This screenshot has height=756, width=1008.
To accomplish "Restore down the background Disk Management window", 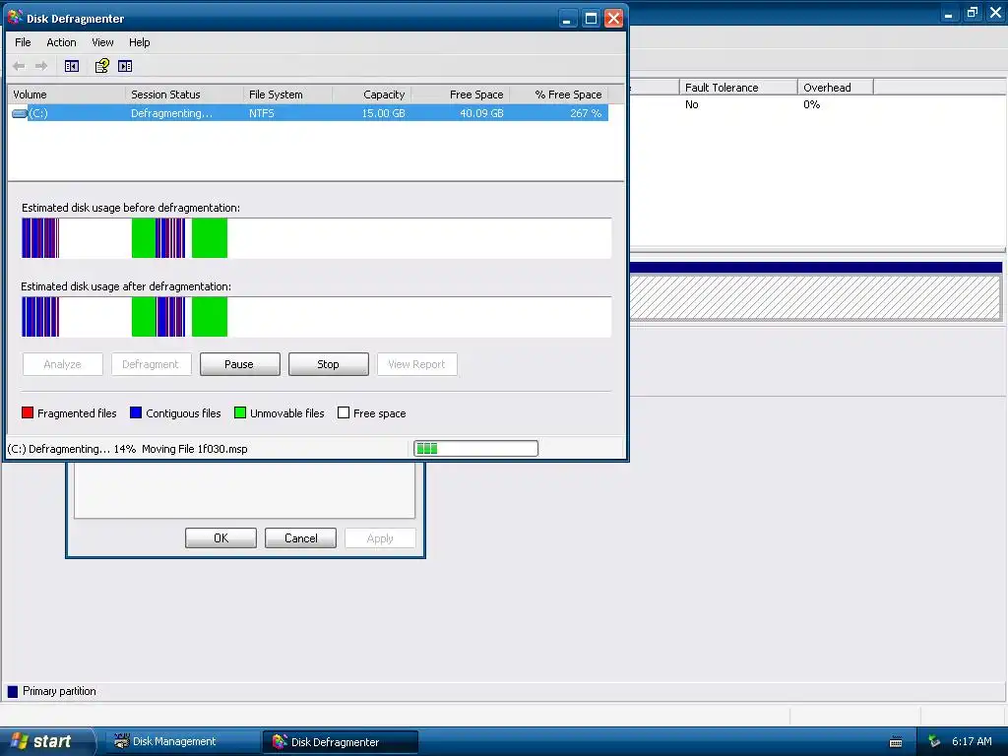I will coord(972,12).
